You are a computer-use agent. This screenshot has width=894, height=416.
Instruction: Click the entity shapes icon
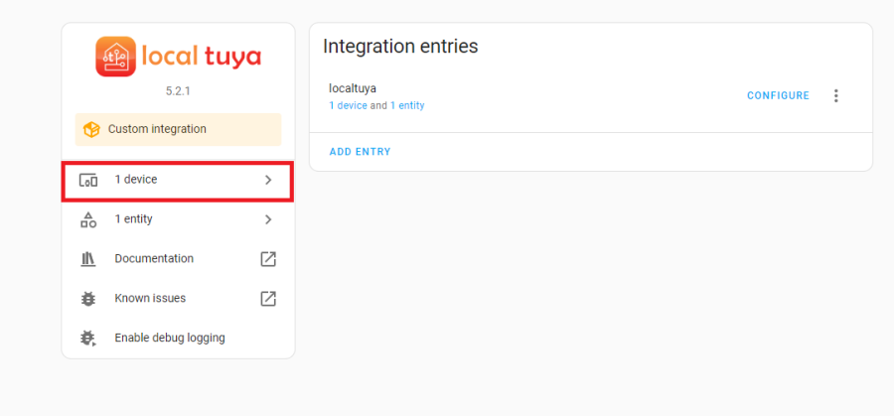88,219
